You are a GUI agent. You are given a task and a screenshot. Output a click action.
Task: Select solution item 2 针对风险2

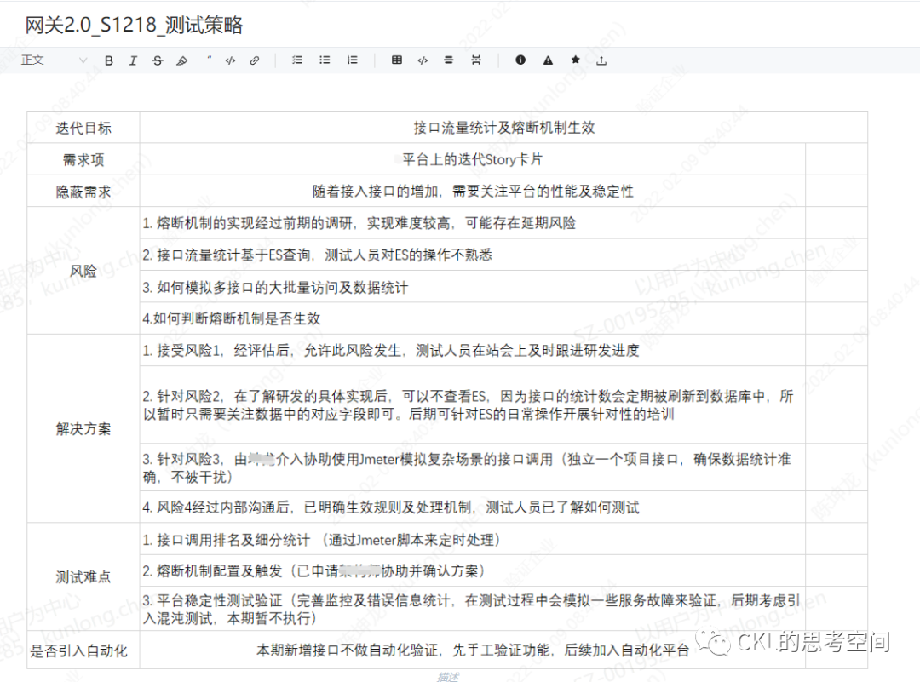472,404
